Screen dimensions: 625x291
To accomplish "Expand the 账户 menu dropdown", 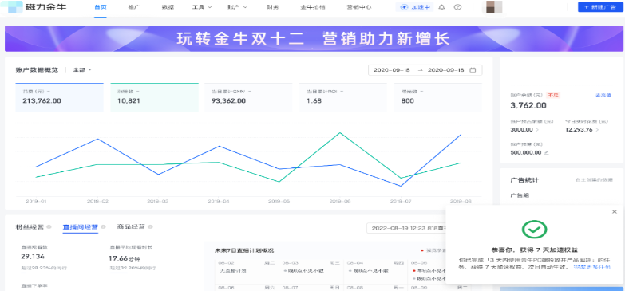I will pyautogui.click(x=238, y=7).
